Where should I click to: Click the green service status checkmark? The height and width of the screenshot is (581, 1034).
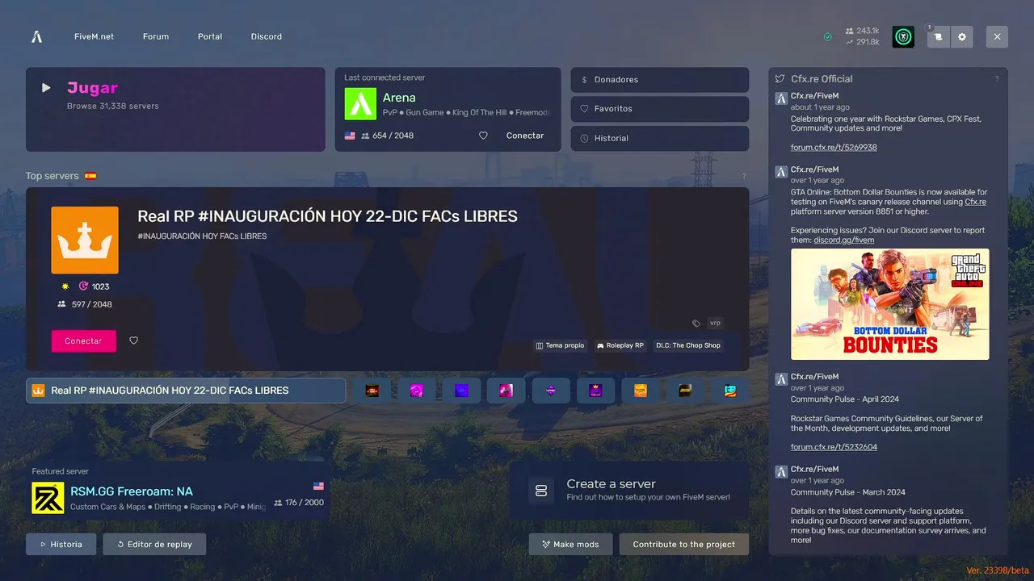tap(828, 36)
